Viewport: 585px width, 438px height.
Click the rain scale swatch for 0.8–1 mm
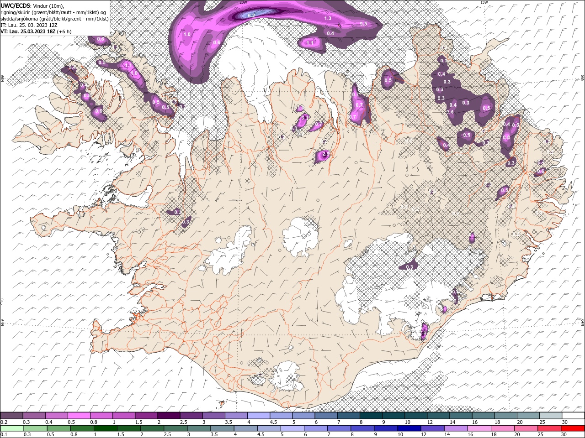[x=82, y=428]
